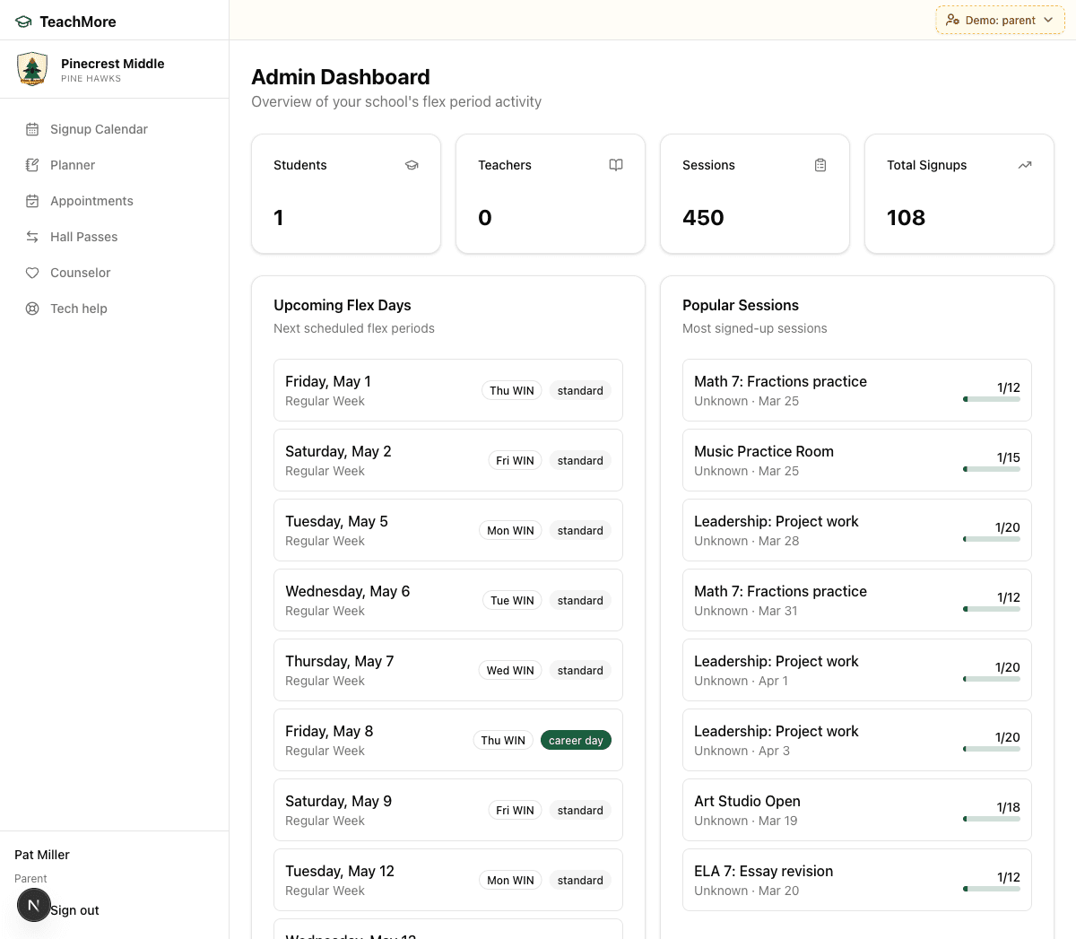
Task: Click the Popular Sessions heading
Action: (x=741, y=305)
